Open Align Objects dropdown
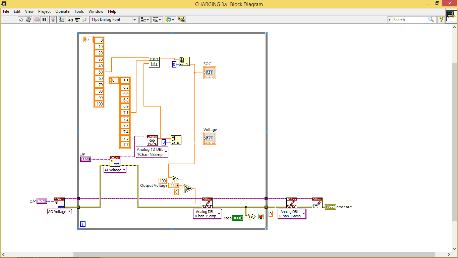 [145, 19]
